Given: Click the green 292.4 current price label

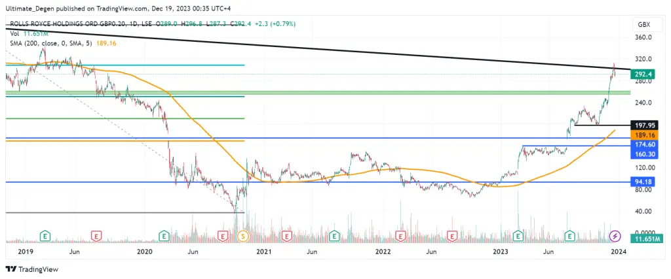Looking at the screenshot, I should (x=643, y=74).
